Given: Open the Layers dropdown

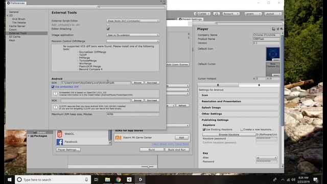Looking at the screenshot, I should pyautogui.click(x=253, y=14).
